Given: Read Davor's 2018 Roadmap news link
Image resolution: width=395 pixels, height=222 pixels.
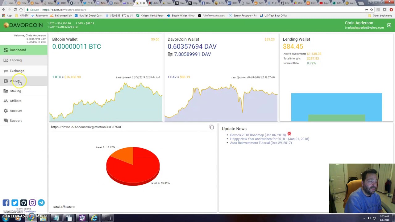Looking at the screenshot, I should point(258,135).
